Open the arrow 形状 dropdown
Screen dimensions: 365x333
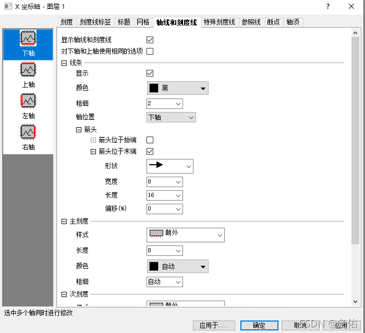click(170, 166)
